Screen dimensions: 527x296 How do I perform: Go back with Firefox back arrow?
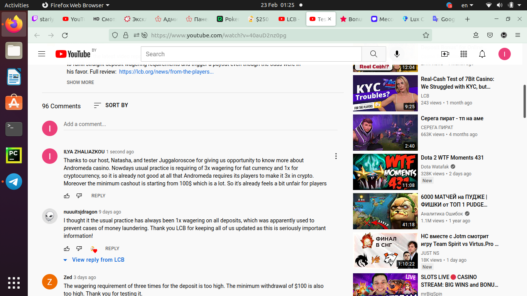37,35
